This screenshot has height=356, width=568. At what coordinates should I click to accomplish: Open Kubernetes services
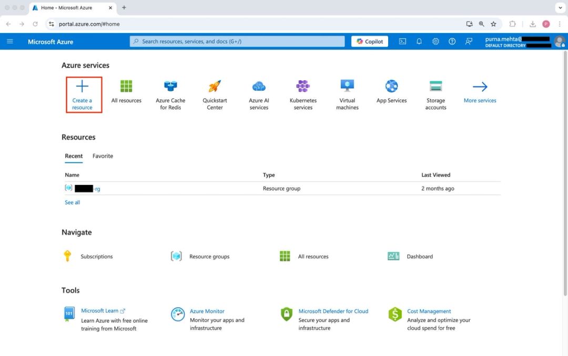(x=302, y=93)
